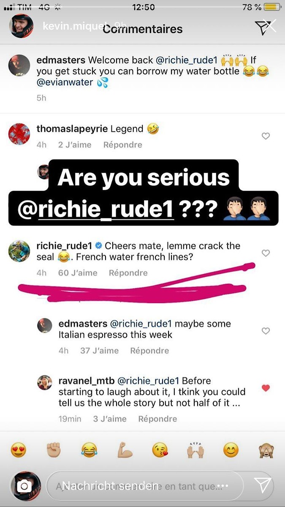Viewport: 285px width, 507px height.
Task: Tap the message input field
Action: tap(144, 486)
